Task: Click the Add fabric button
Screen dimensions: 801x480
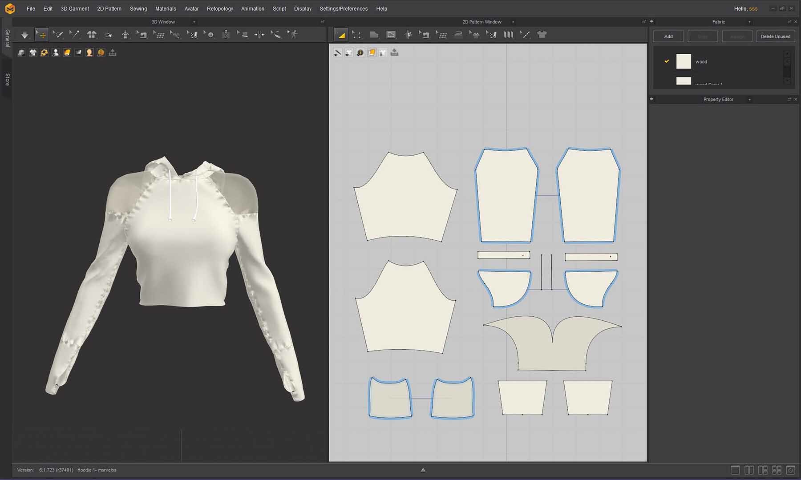Action: tap(668, 36)
